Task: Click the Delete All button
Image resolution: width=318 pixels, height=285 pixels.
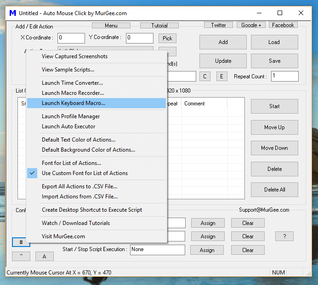Action: click(274, 190)
